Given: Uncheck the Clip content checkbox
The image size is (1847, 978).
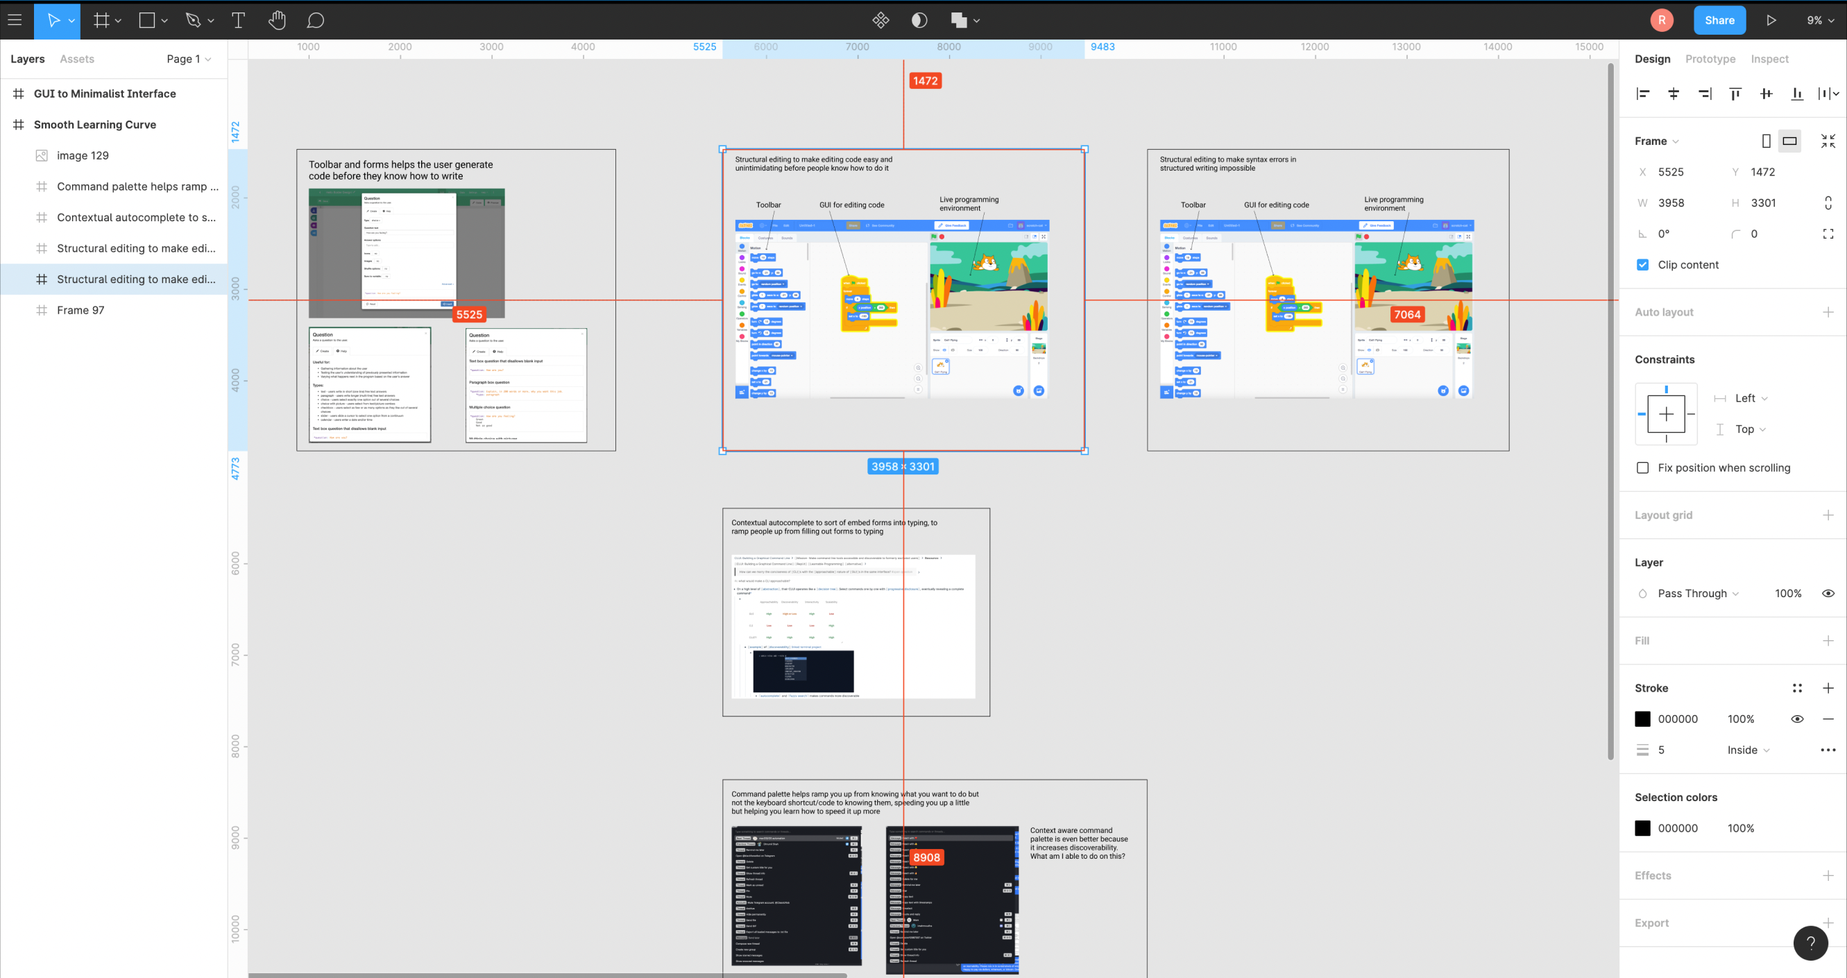Looking at the screenshot, I should coord(1642,264).
